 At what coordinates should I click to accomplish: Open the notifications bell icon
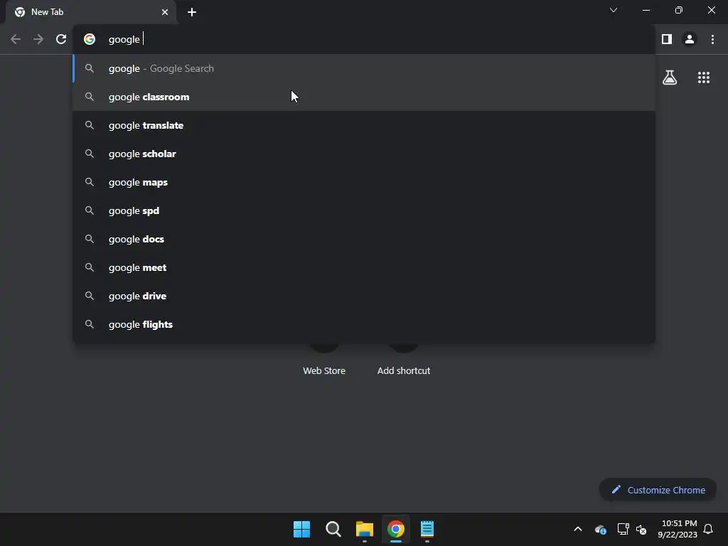(708, 529)
